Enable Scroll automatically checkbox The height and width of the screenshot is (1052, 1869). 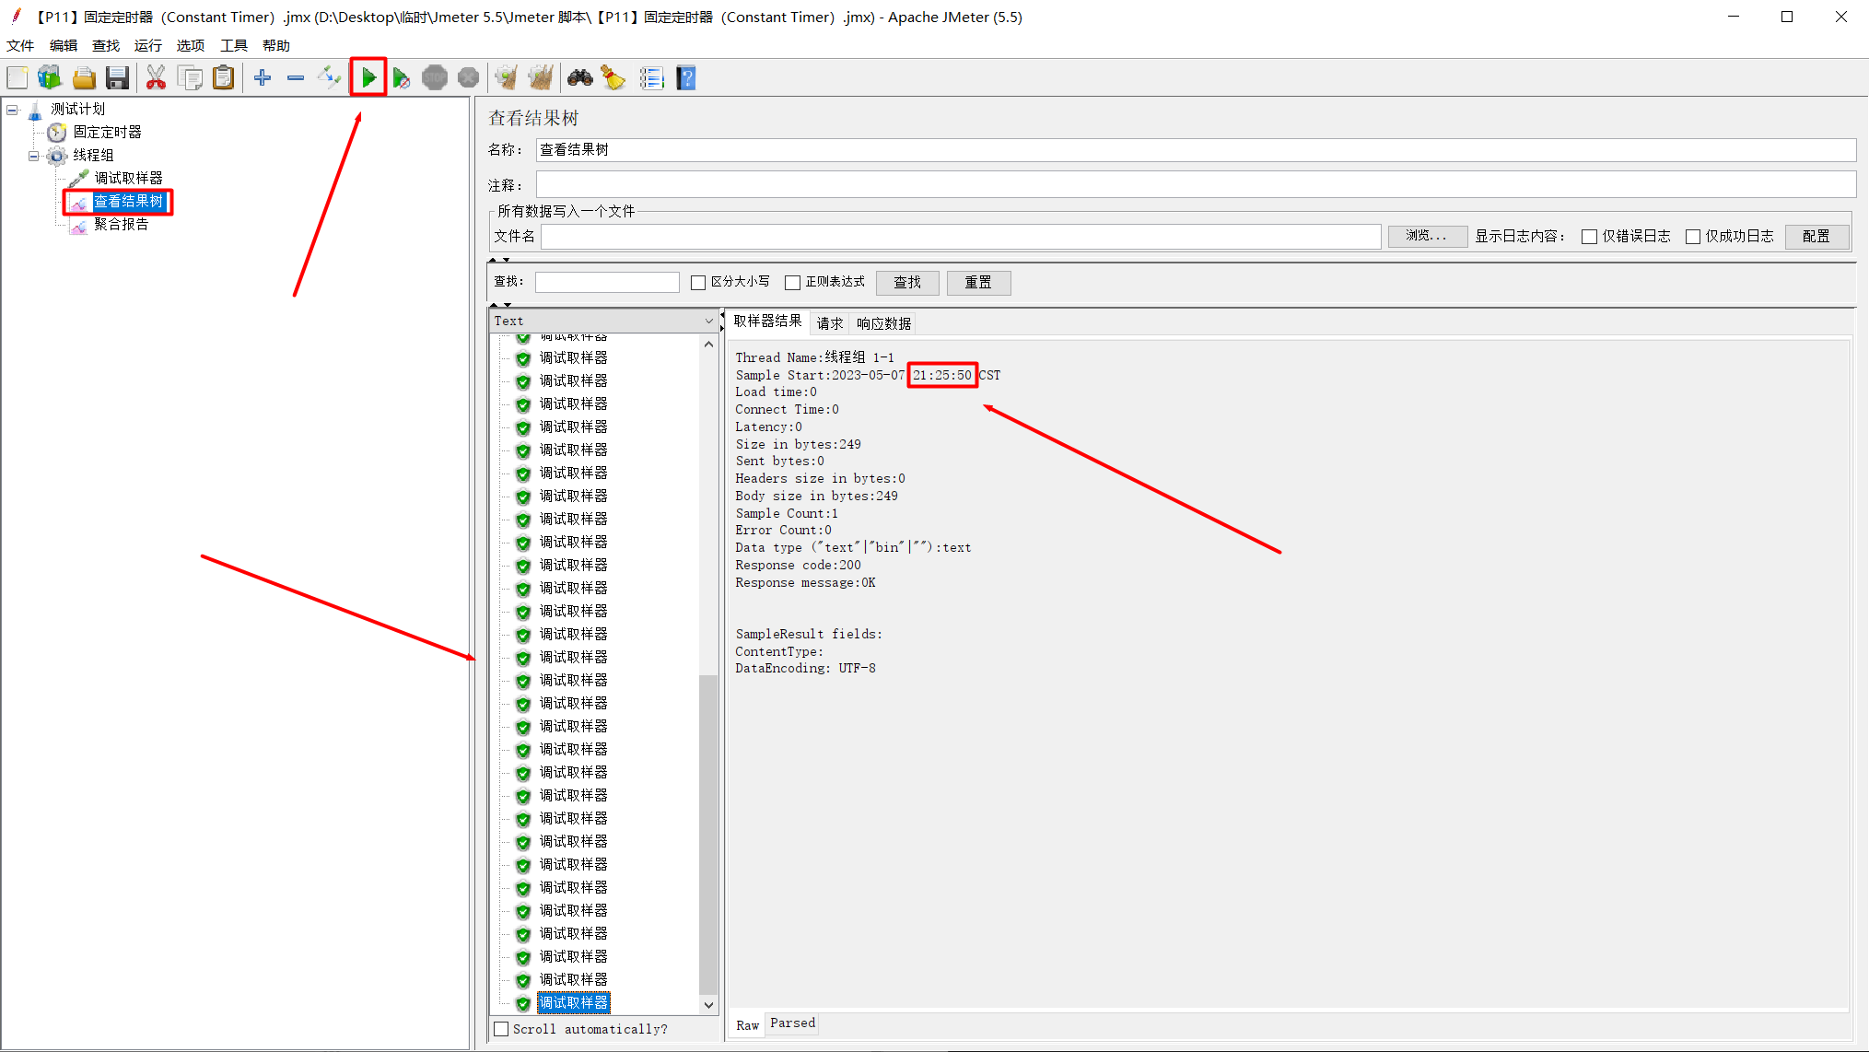(501, 1029)
